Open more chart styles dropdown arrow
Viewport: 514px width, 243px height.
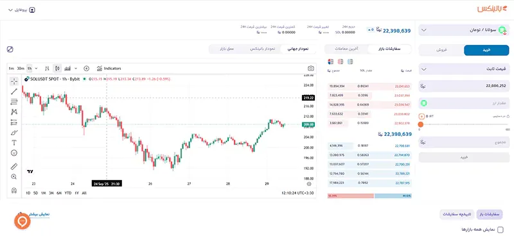point(76,69)
